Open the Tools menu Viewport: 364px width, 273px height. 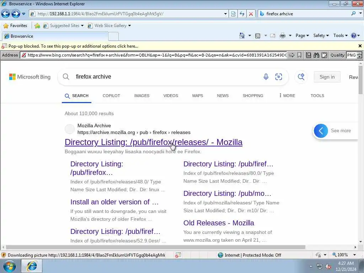340,36
